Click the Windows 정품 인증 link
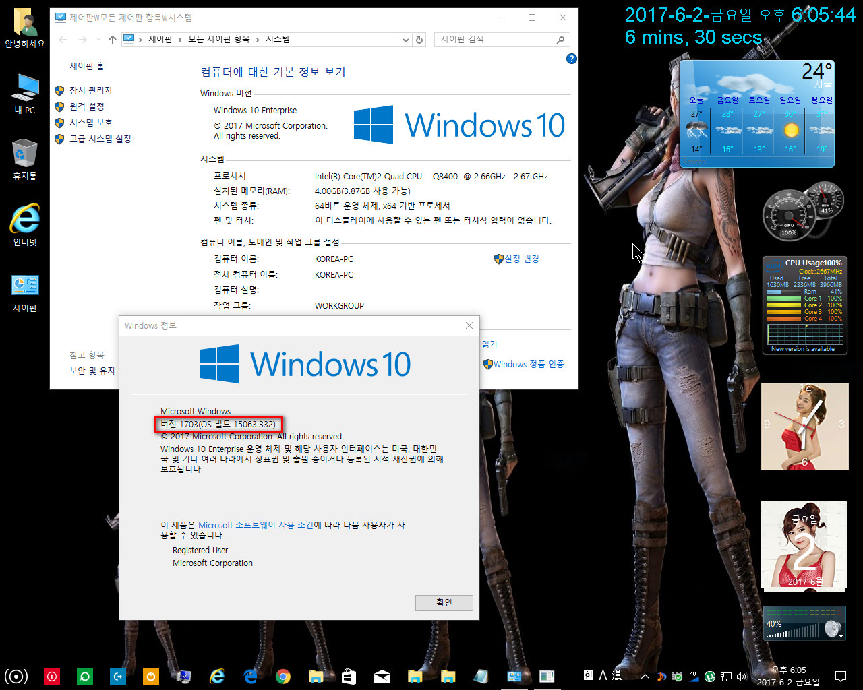This screenshot has height=690, width=863. [529, 364]
